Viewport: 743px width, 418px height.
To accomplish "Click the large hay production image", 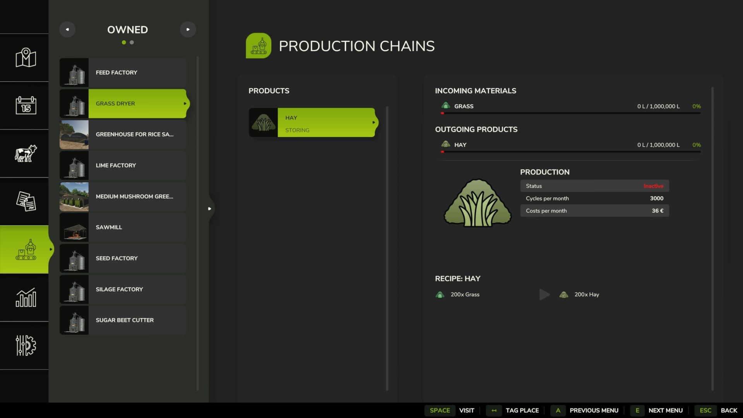I will click(478, 203).
